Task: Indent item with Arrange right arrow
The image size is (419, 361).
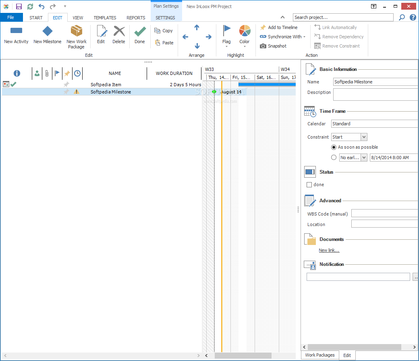Action: pyautogui.click(x=209, y=37)
